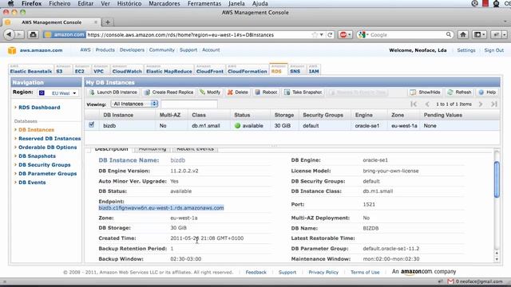Click the Modify toolbar button
511x287 pixels.
210,92
